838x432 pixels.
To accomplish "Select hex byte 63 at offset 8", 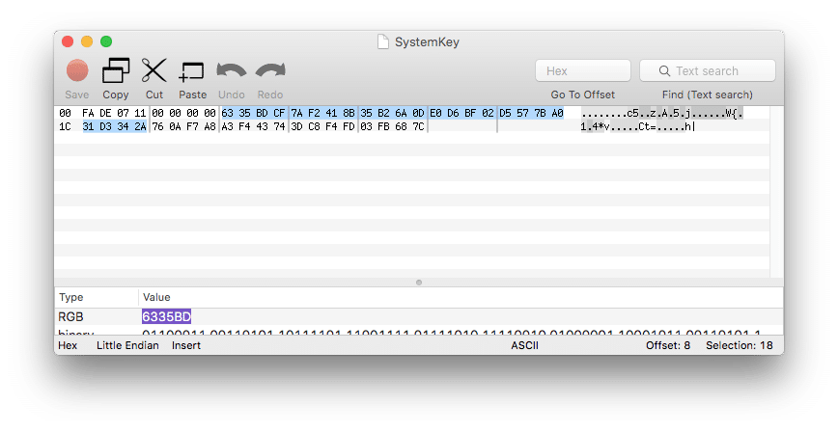I will 227,113.
